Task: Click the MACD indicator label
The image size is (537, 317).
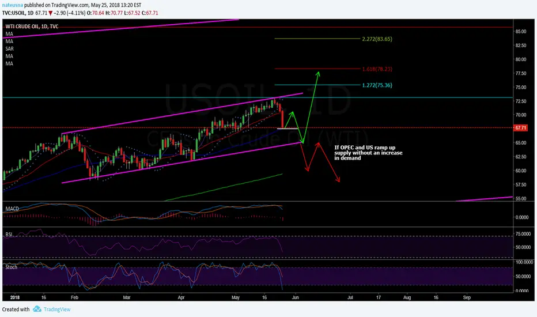Action: 12,209
